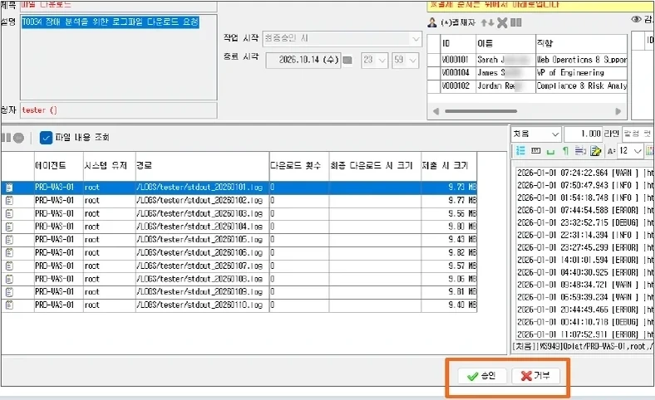Click file icon of stdout_20260103.log row

9,213
